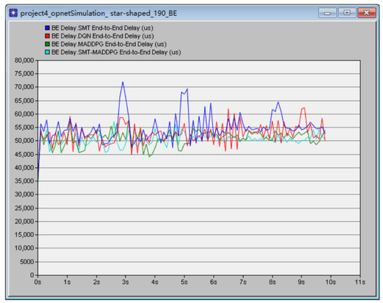Viewport: 383px width, 303px height.
Task: Click the OPNET window title bar icon
Action: [x=13, y=13]
